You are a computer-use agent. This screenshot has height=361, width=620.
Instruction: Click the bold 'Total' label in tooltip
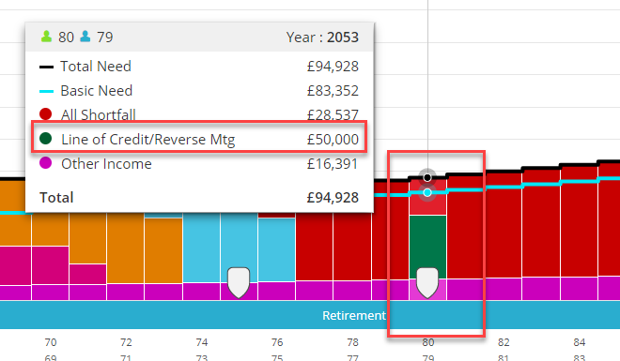56,197
